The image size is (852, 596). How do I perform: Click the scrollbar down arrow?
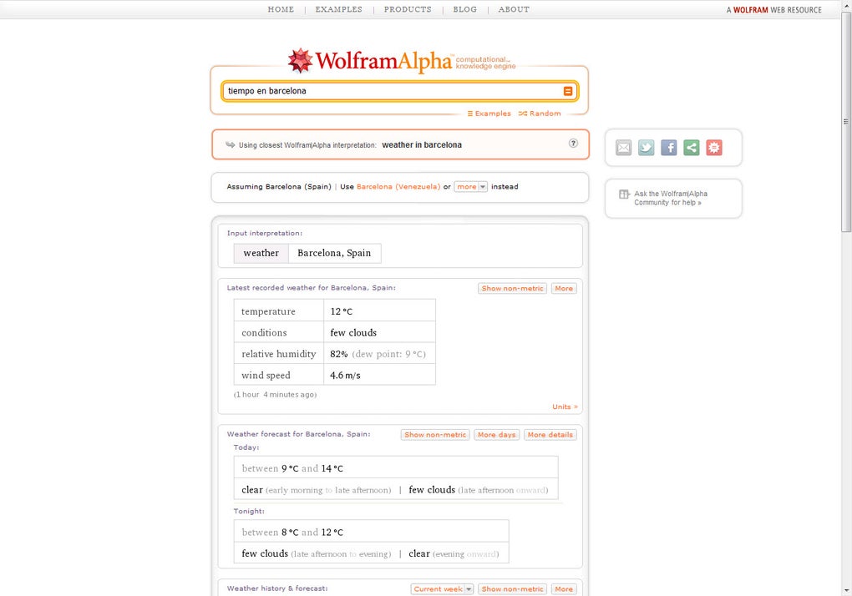pyautogui.click(x=846, y=590)
